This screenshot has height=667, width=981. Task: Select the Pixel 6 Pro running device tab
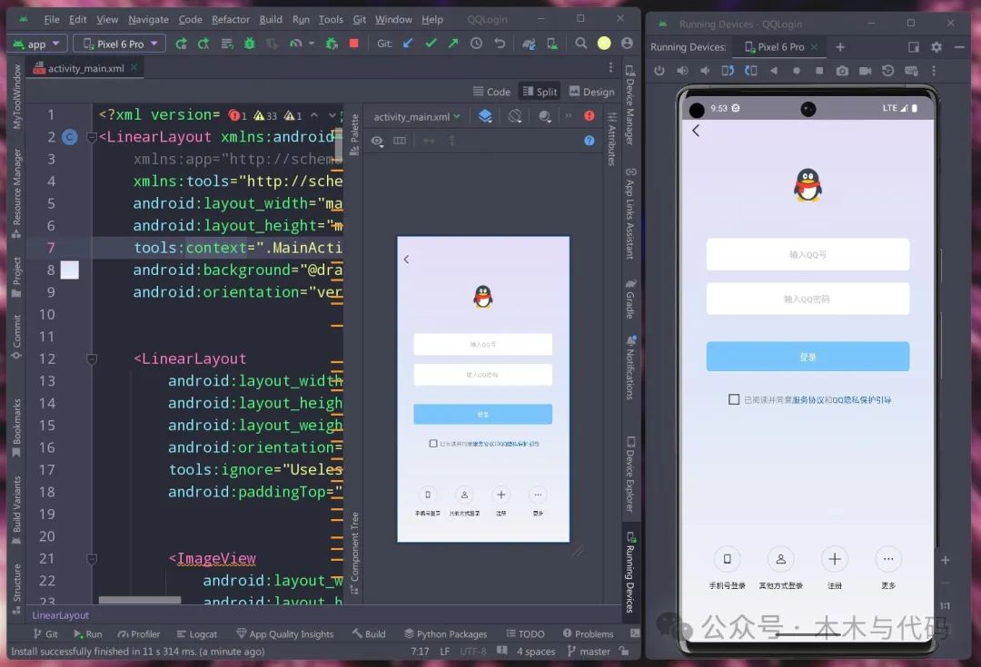[780, 47]
